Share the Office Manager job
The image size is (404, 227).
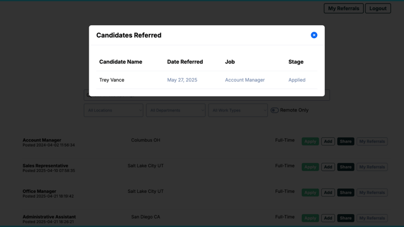pyautogui.click(x=345, y=192)
